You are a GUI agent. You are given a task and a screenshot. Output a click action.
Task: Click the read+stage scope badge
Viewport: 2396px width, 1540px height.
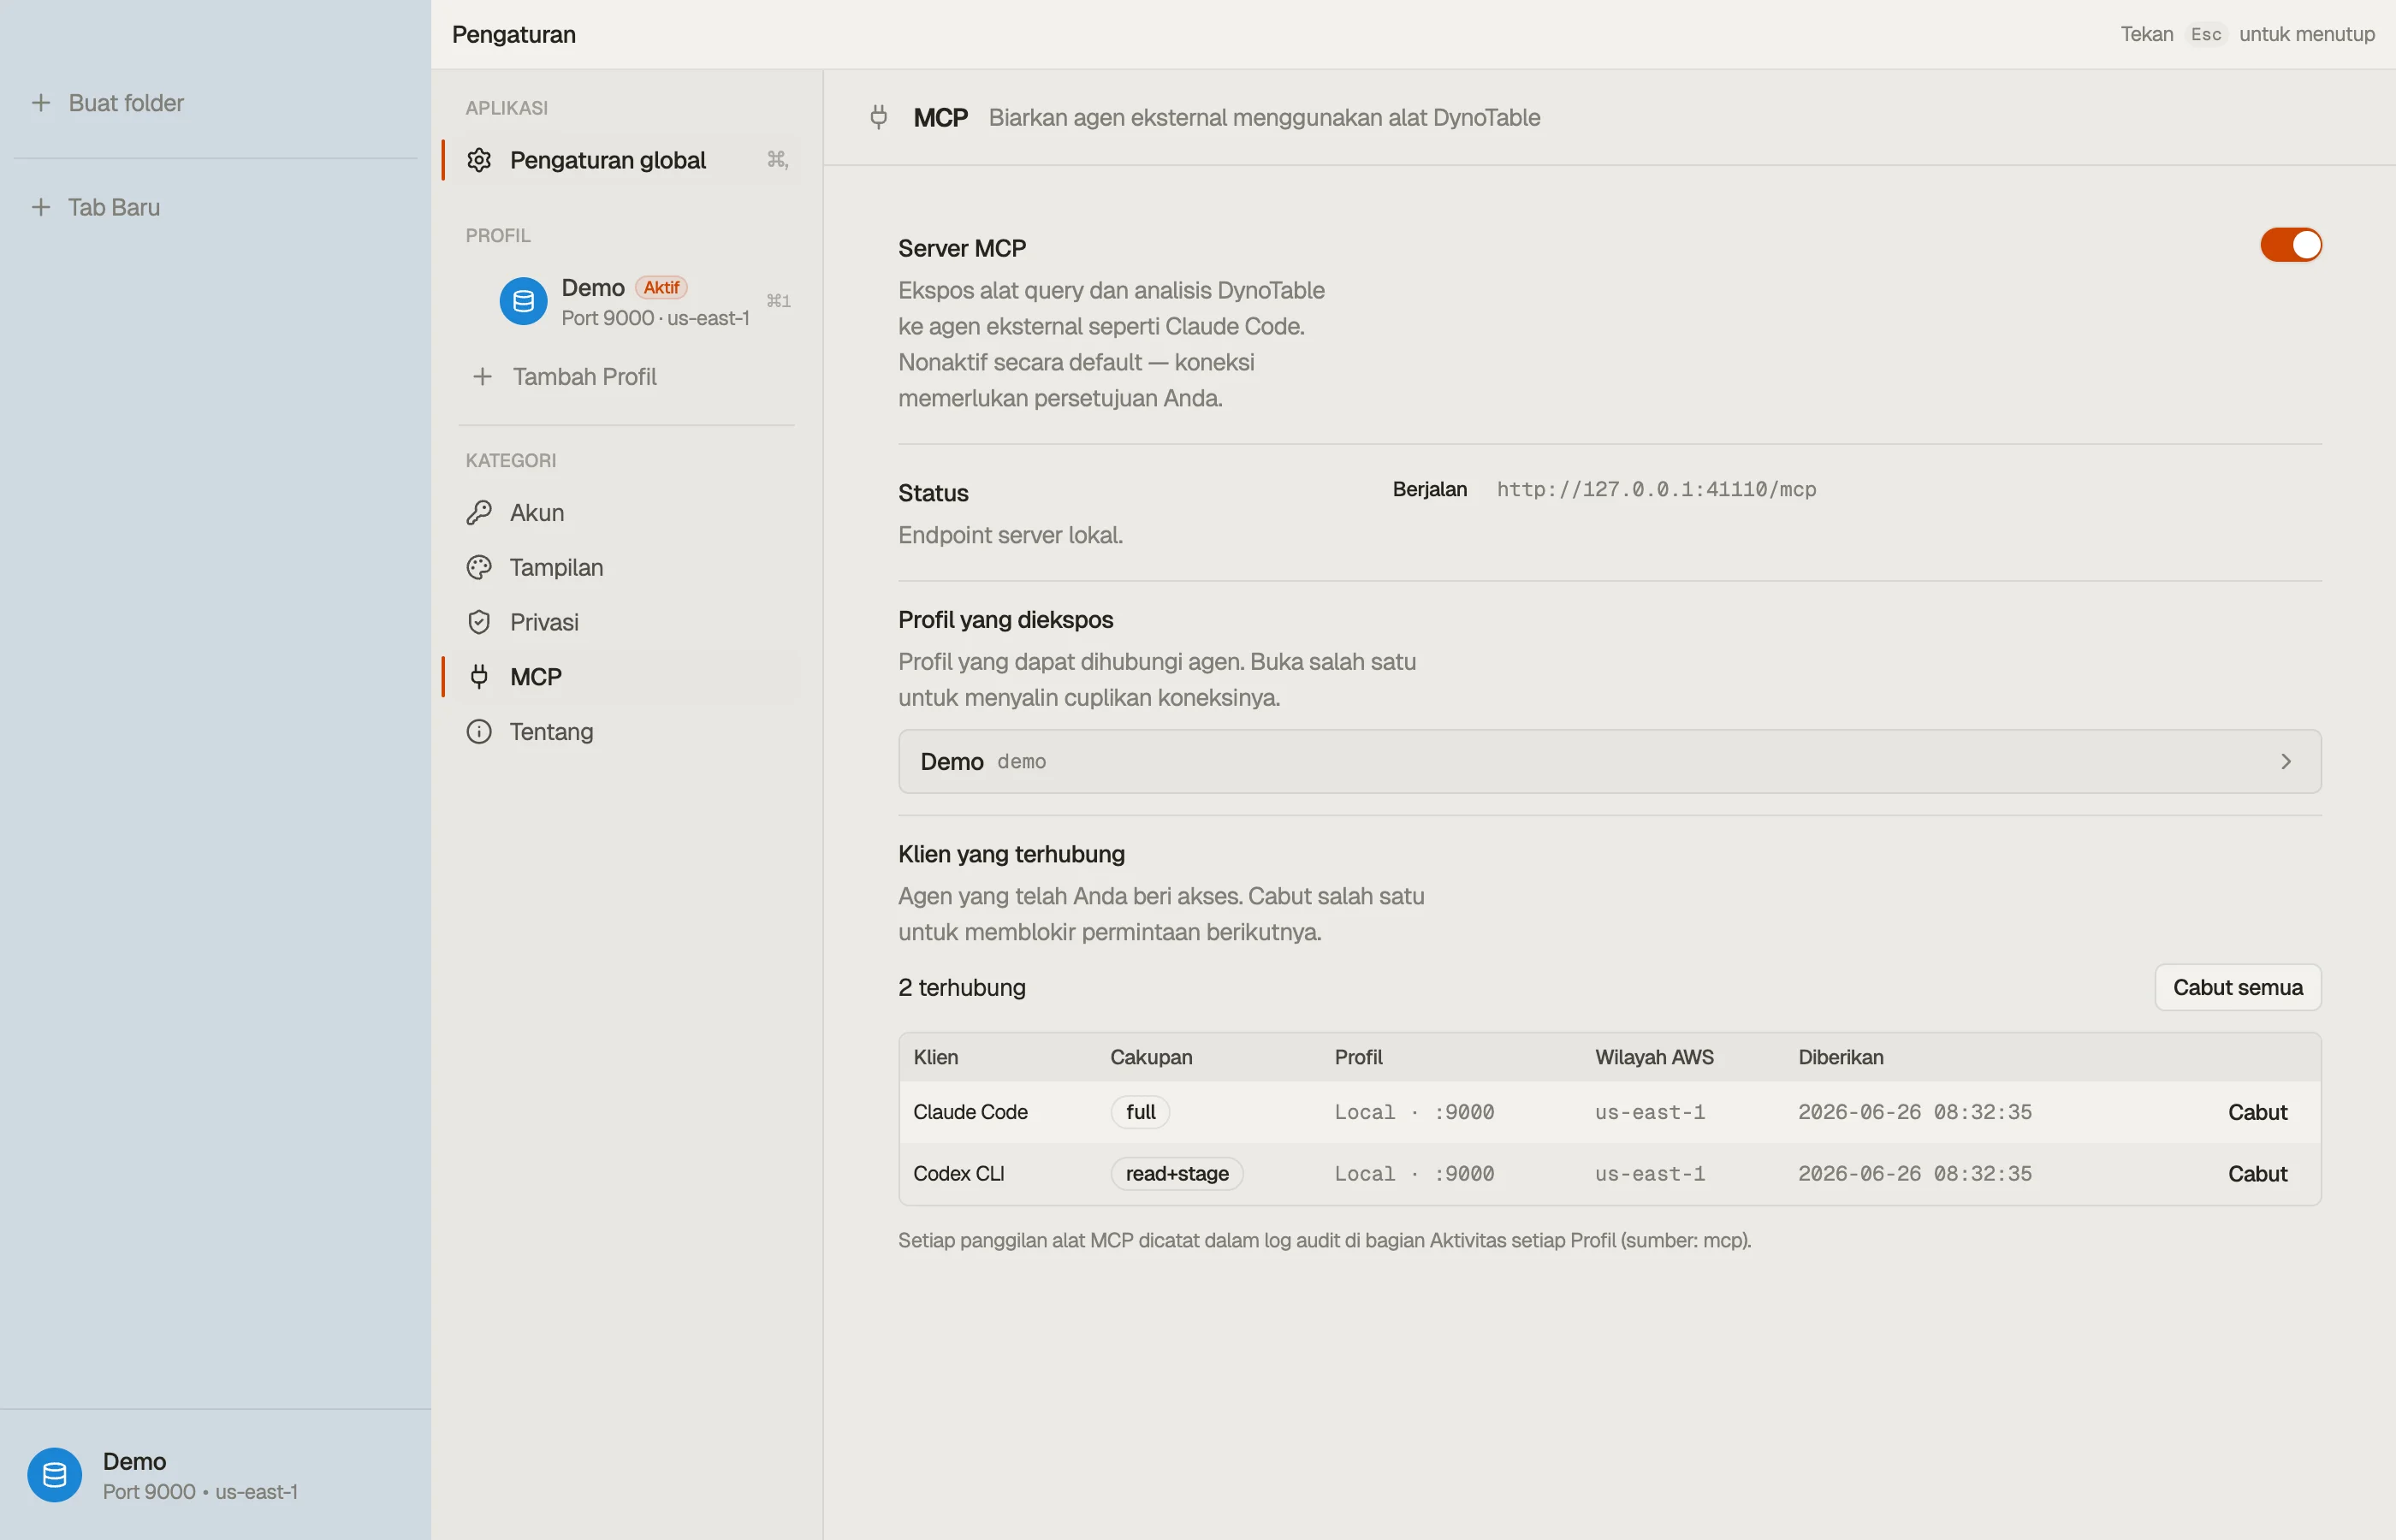pyautogui.click(x=1176, y=1174)
